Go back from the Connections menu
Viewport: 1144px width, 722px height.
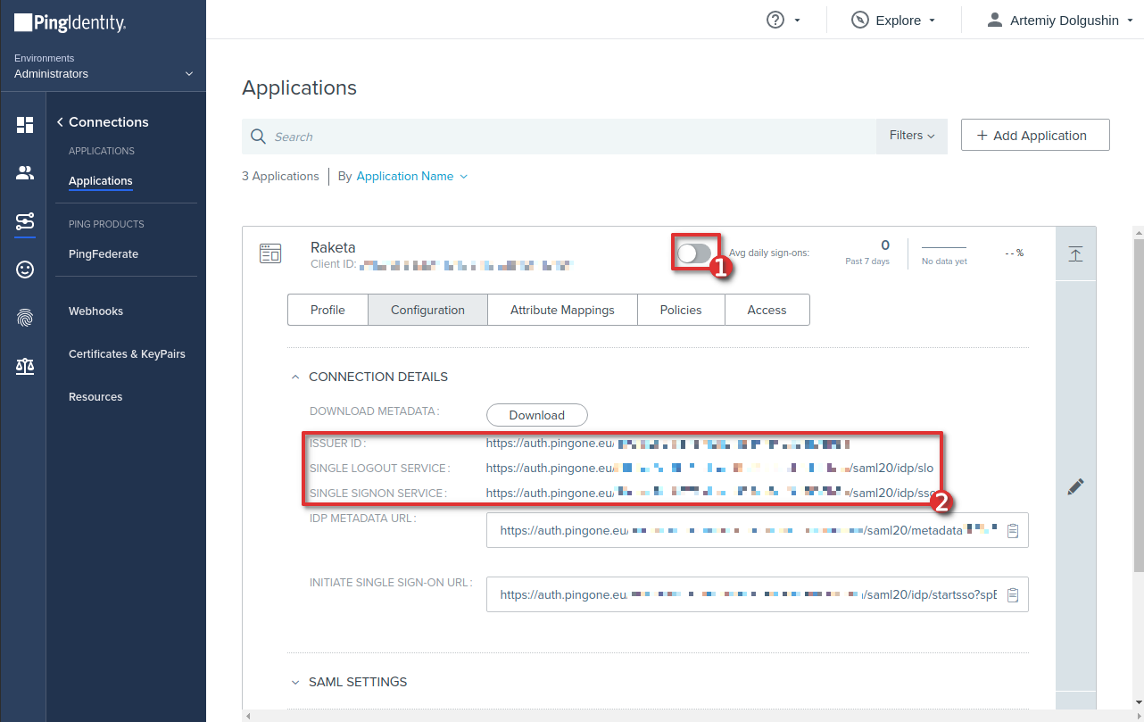point(60,122)
